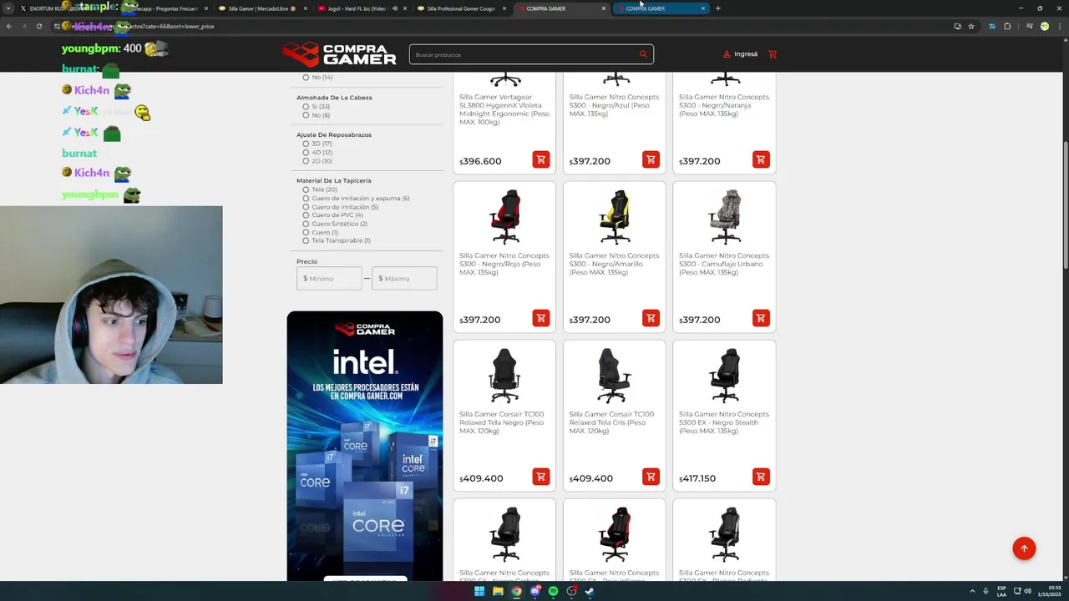1069x601 pixels.
Task: Click the Compra Gamer logo
Action: click(339, 54)
